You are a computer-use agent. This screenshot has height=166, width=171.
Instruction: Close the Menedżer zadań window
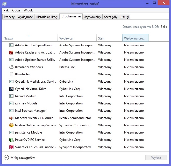(x=163, y=3)
